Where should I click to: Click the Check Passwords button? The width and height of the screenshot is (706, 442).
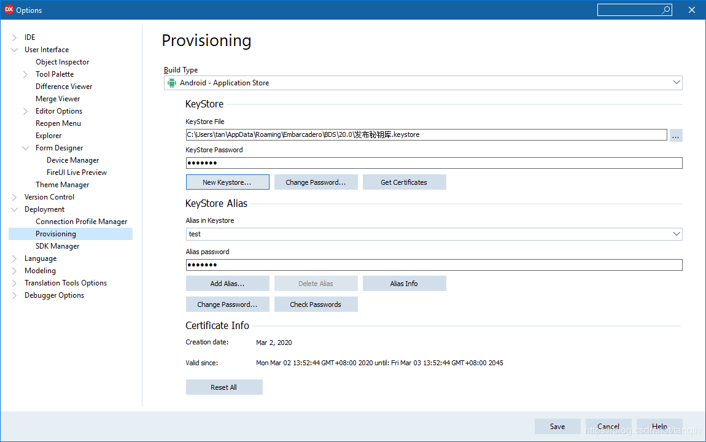point(316,304)
